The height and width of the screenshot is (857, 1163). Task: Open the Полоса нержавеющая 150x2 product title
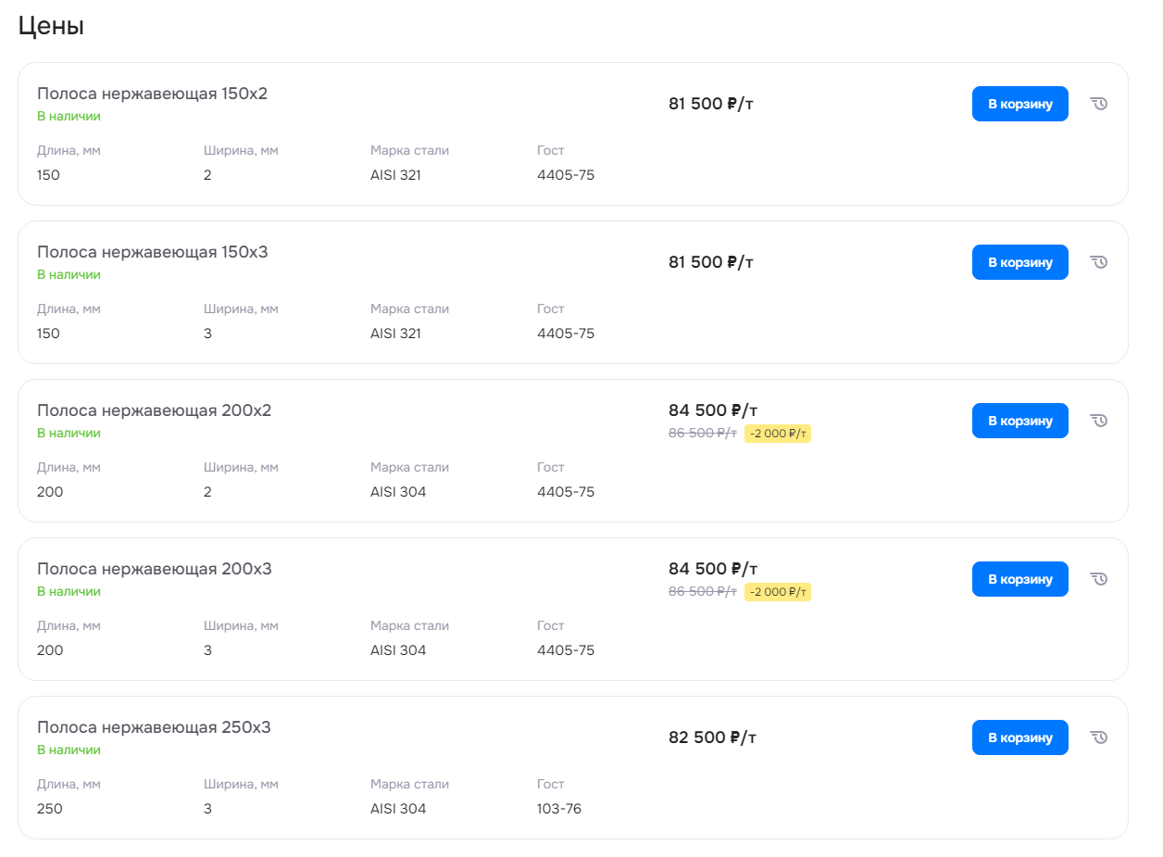coord(153,94)
